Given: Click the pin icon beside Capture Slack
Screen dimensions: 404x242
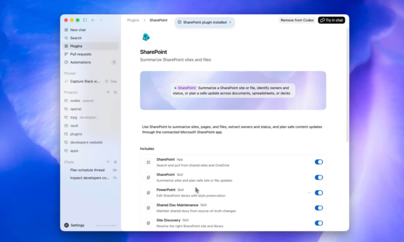Looking at the screenshot, I should click(66, 81).
